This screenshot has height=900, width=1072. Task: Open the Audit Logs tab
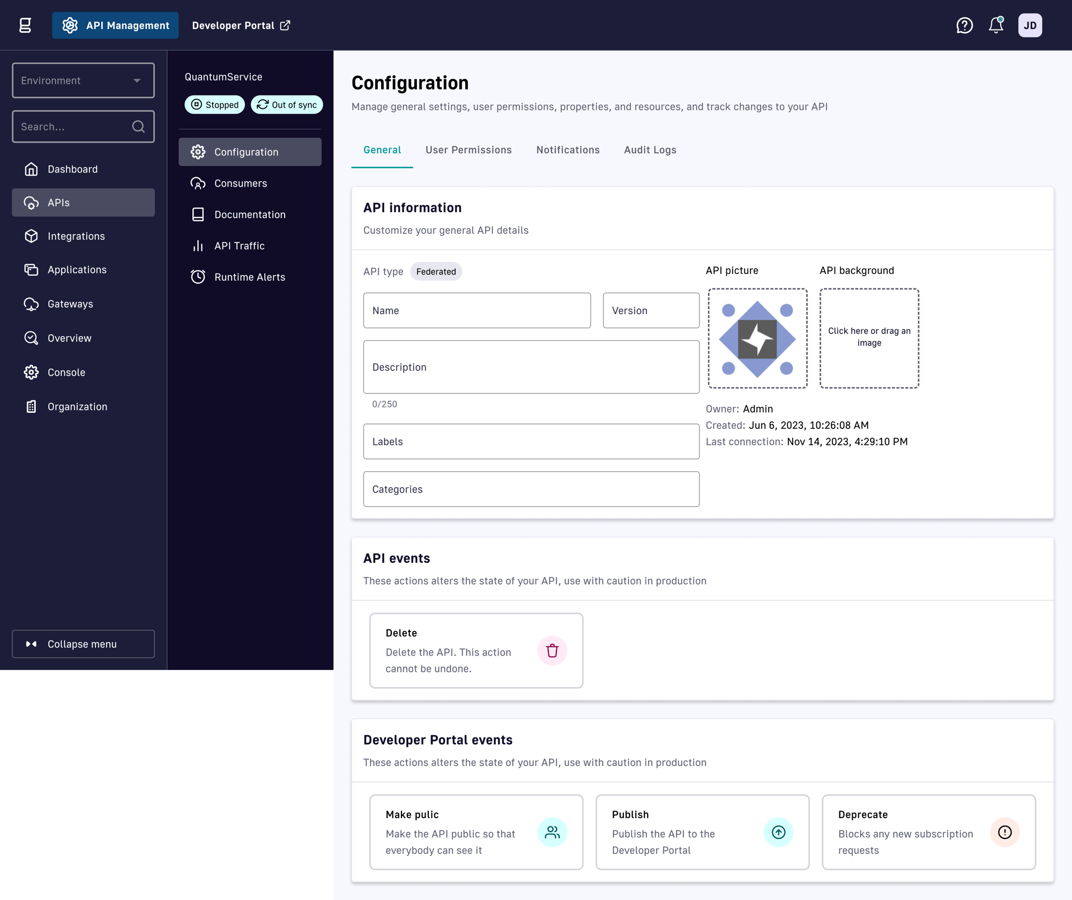pyautogui.click(x=650, y=150)
